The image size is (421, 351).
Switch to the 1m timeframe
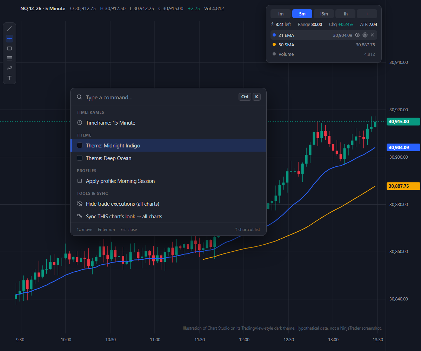click(x=281, y=14)
